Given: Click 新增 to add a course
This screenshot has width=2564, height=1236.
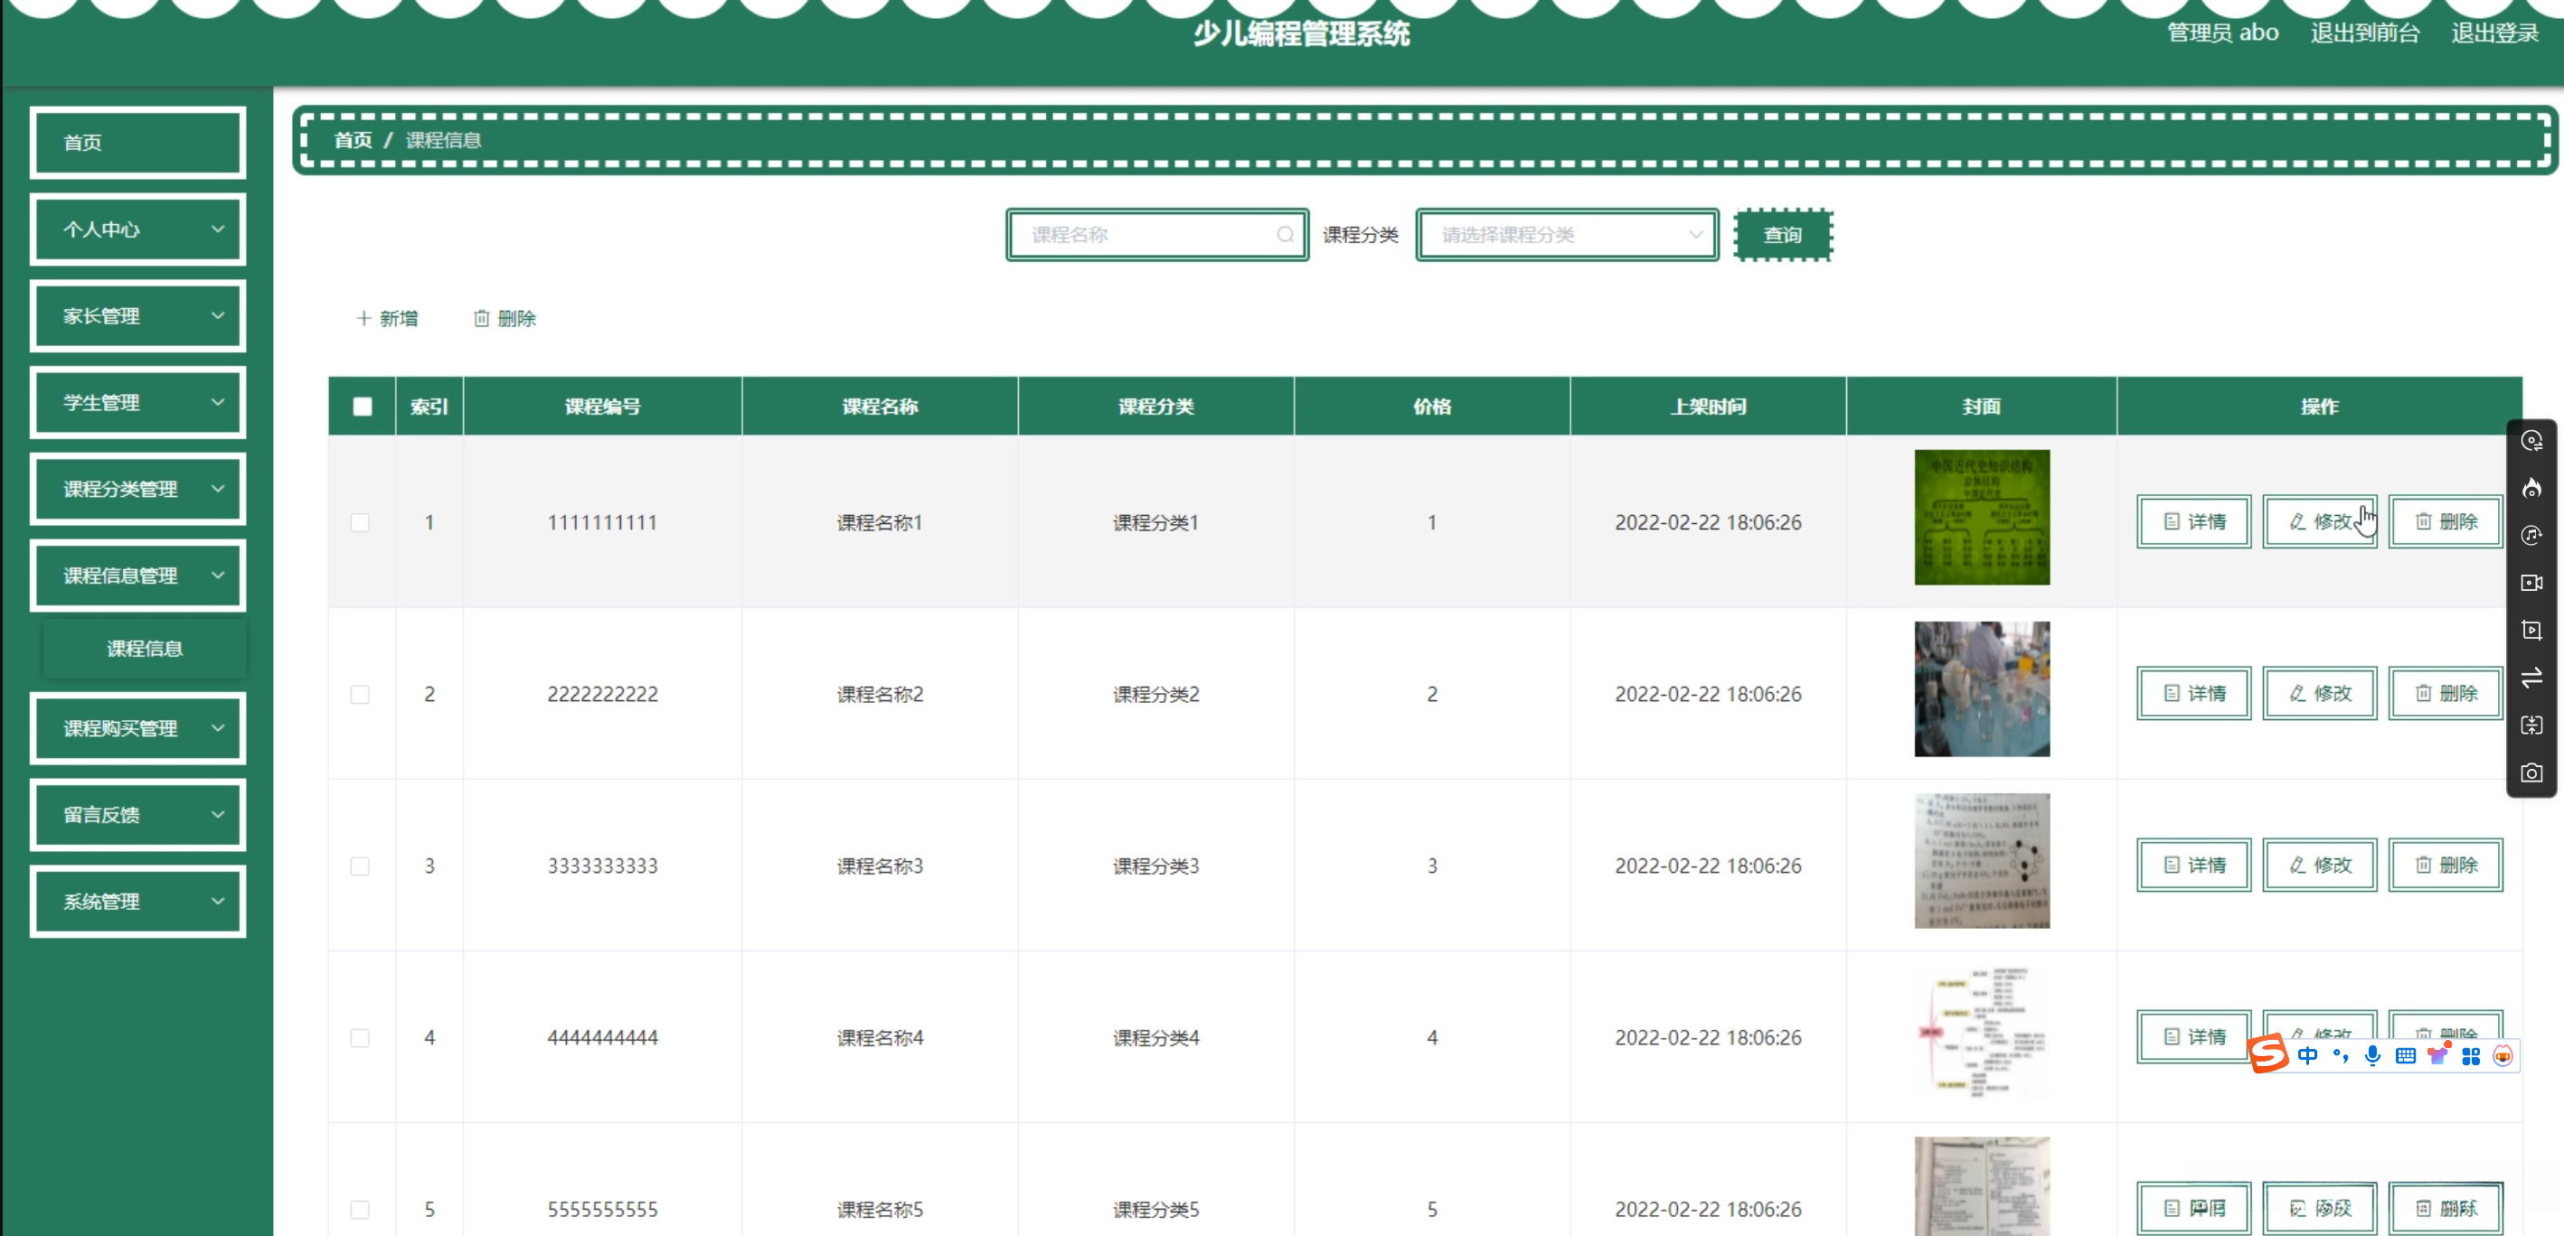Looking at the screenshot, I should (x=387, y=318).
